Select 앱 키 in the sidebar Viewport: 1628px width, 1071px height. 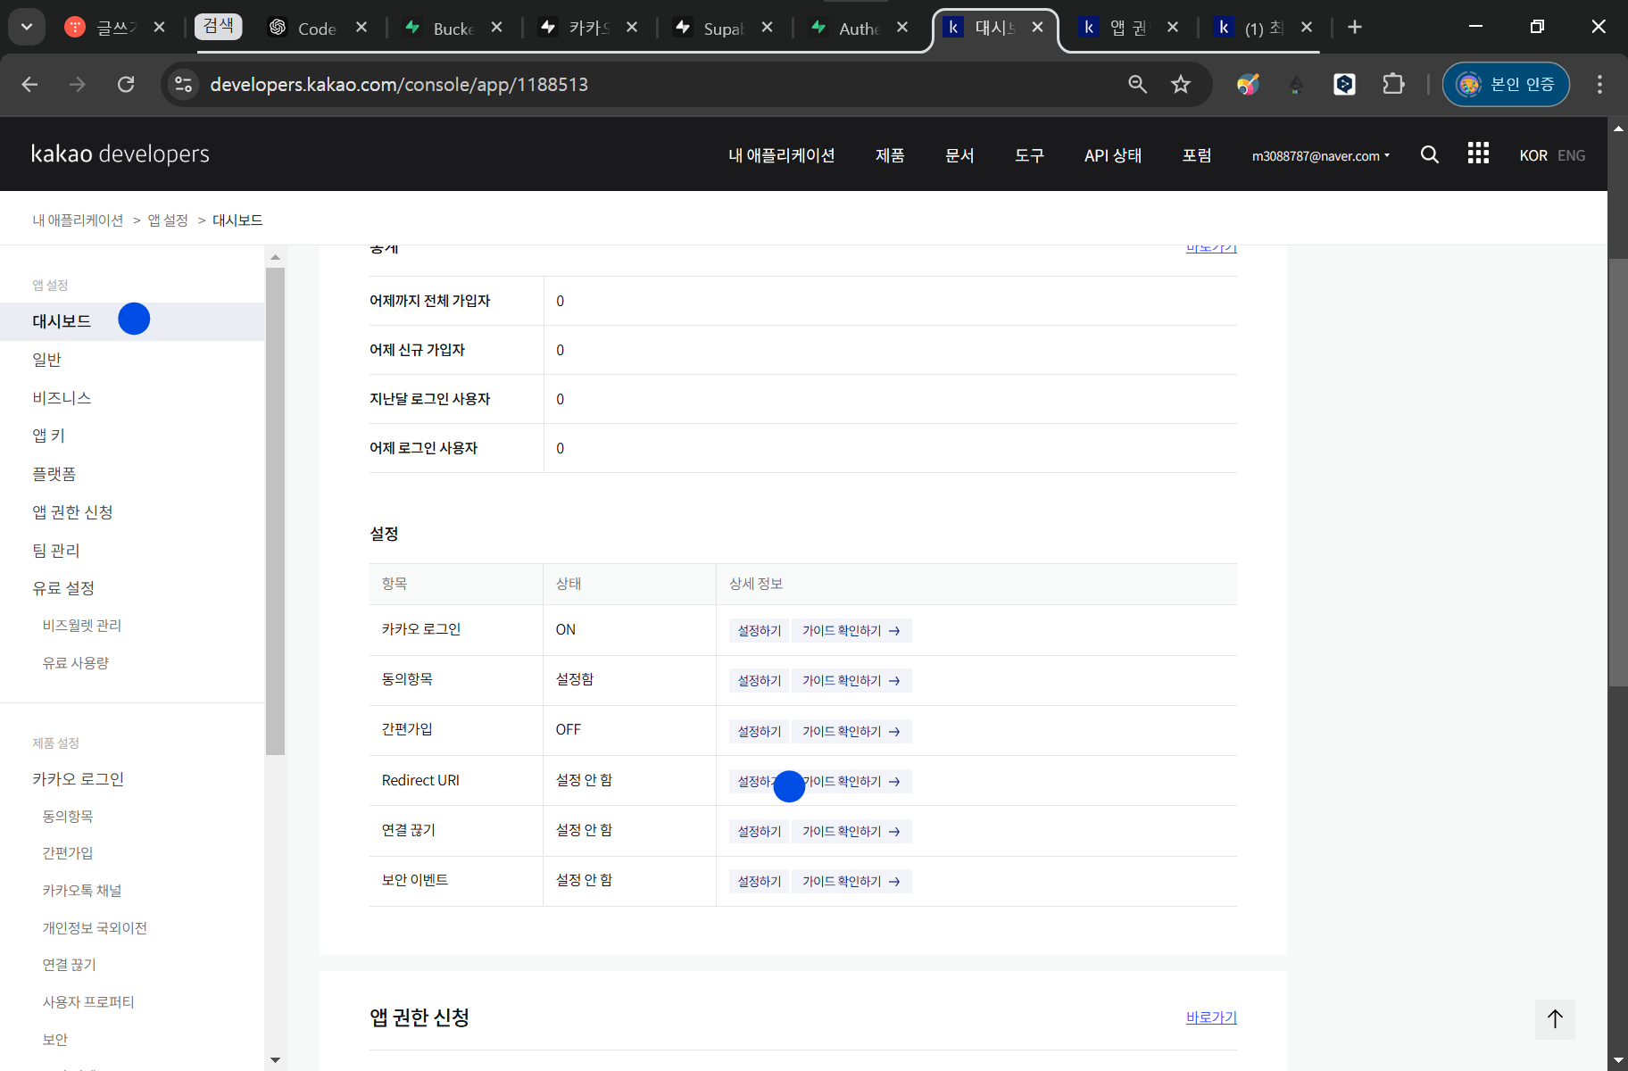[48, 436]
